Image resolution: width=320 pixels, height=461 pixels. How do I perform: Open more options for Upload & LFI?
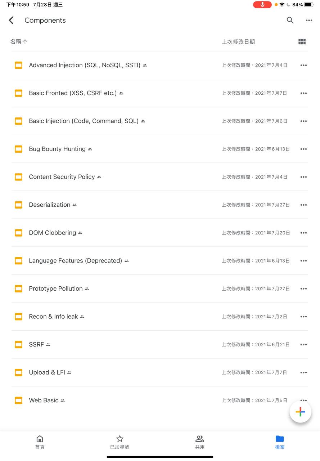303,372
